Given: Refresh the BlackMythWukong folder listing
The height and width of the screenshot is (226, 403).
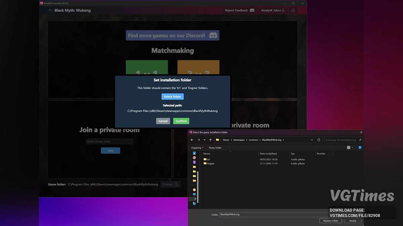Looking at the screenshot, I should (x=319, y=140).
